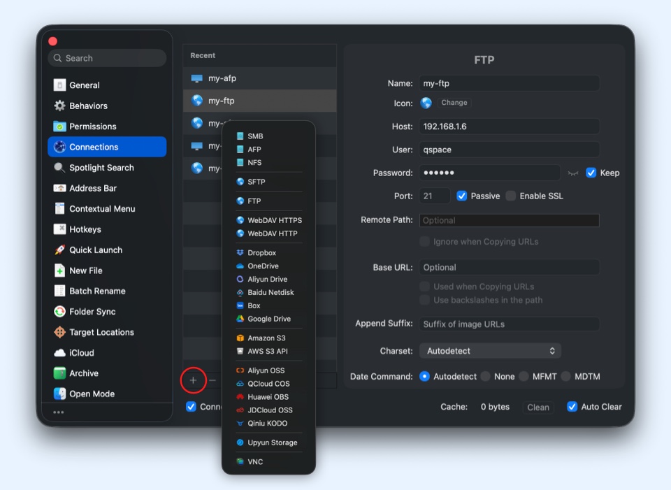Image resolution: width=671 pixels, height=490 pixels.
Task: Click the three-dots more button in sidebar
Action: pyautogui.click(x=59, y=412)
